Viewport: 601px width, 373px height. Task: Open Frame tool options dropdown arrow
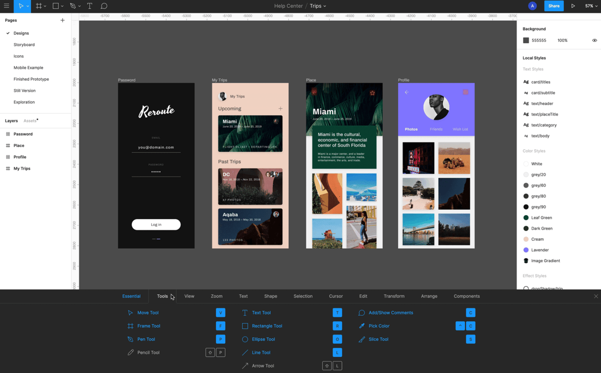click(x=45, y=6)
